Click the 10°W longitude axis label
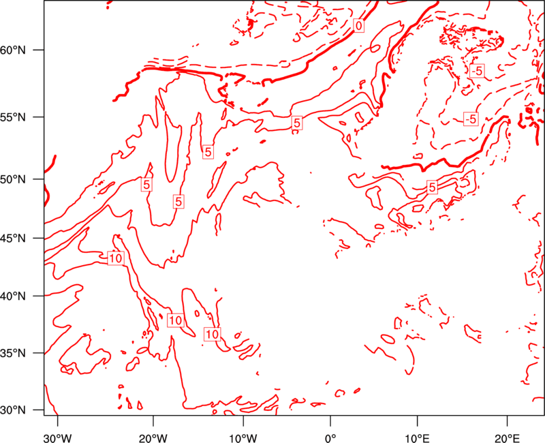This screenshot has height=443, width=545. [243, 438]
